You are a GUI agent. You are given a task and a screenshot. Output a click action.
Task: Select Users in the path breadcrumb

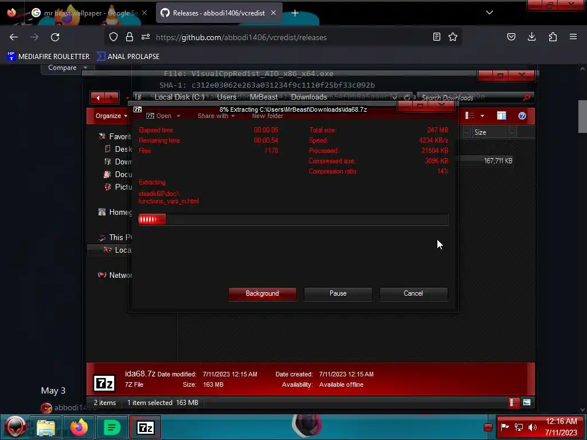[226, 97]
